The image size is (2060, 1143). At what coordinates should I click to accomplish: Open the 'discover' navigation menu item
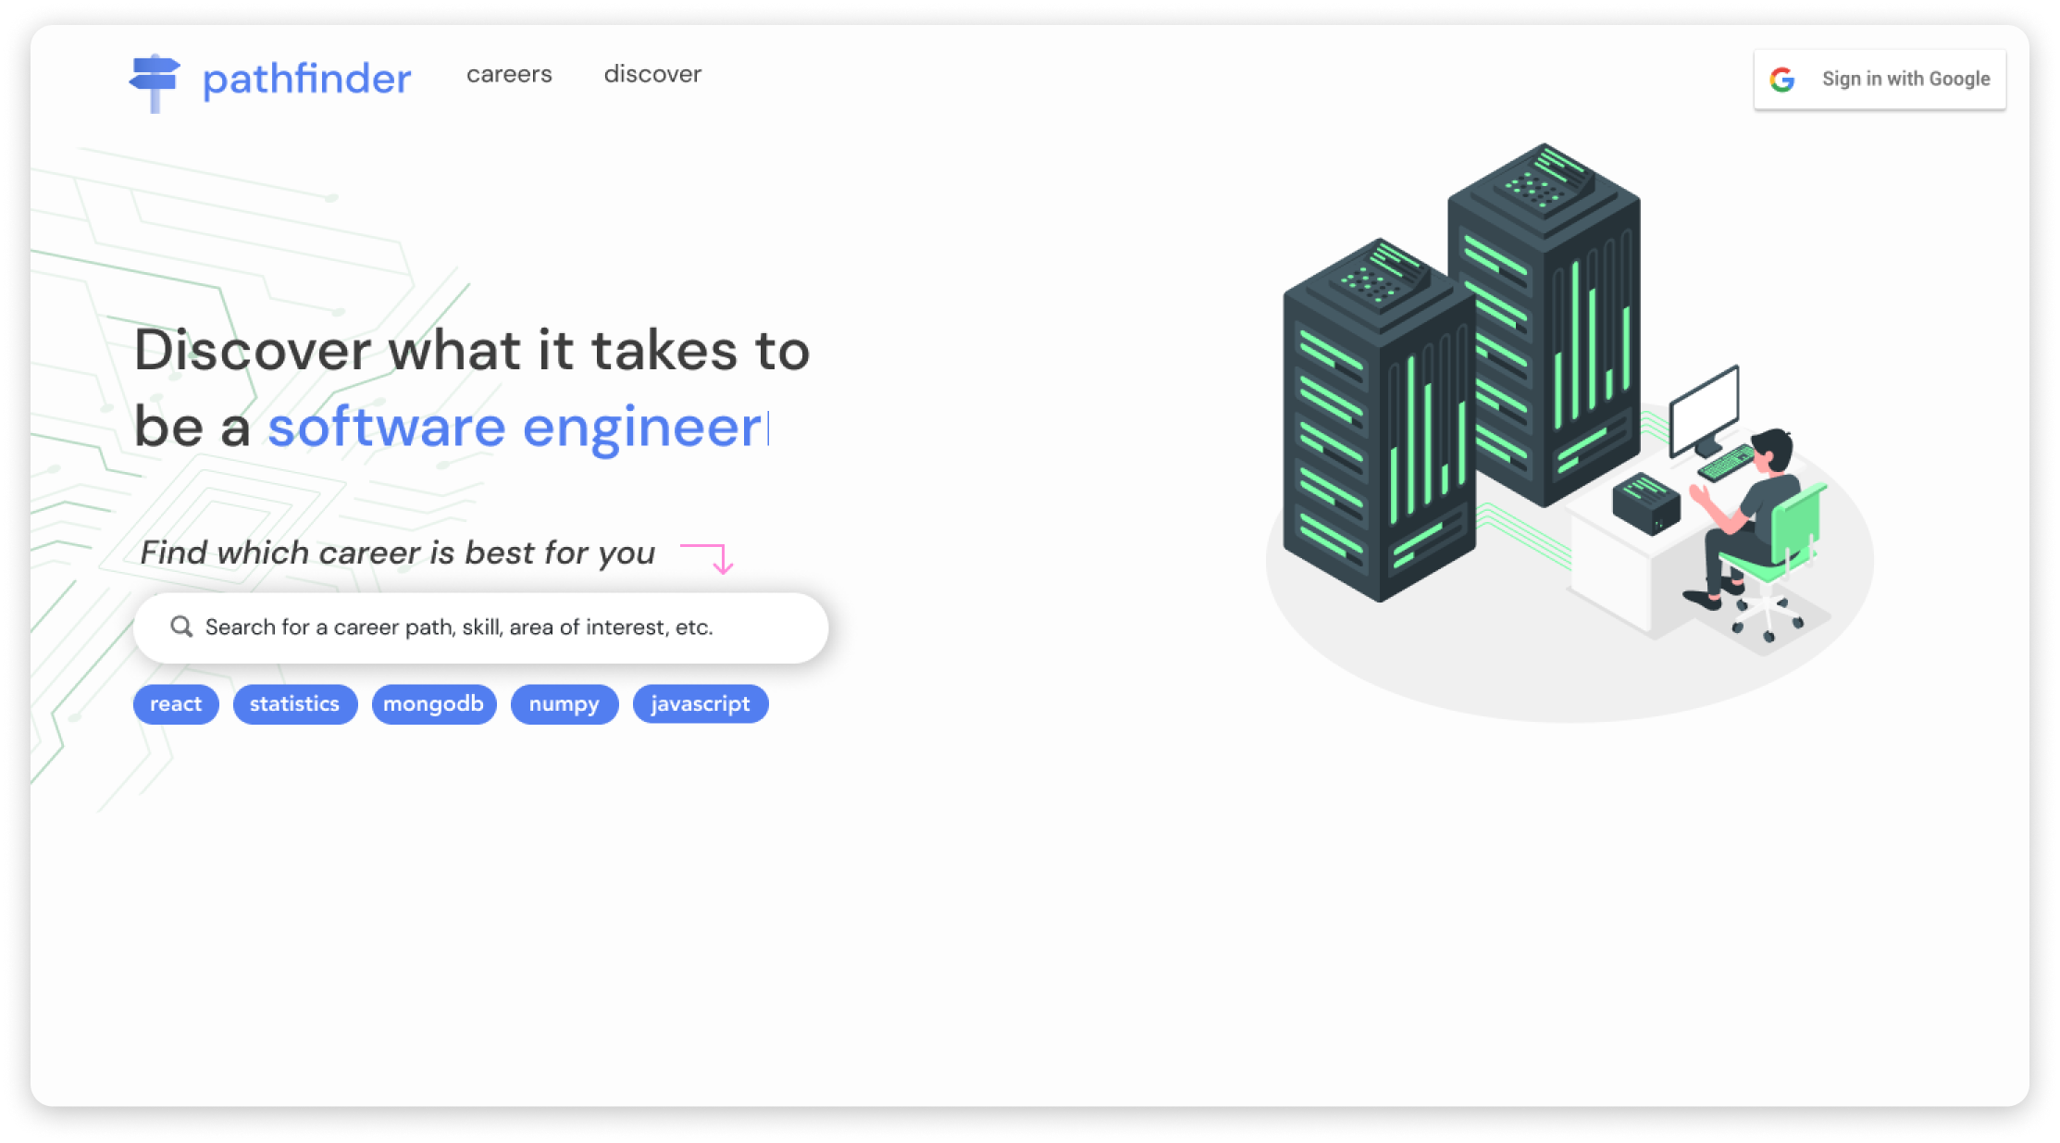tap(653, 76)
